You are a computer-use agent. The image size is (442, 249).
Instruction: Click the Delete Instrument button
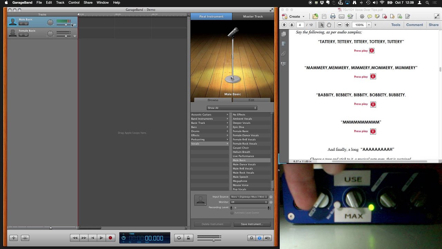click(x=212, y=224)
